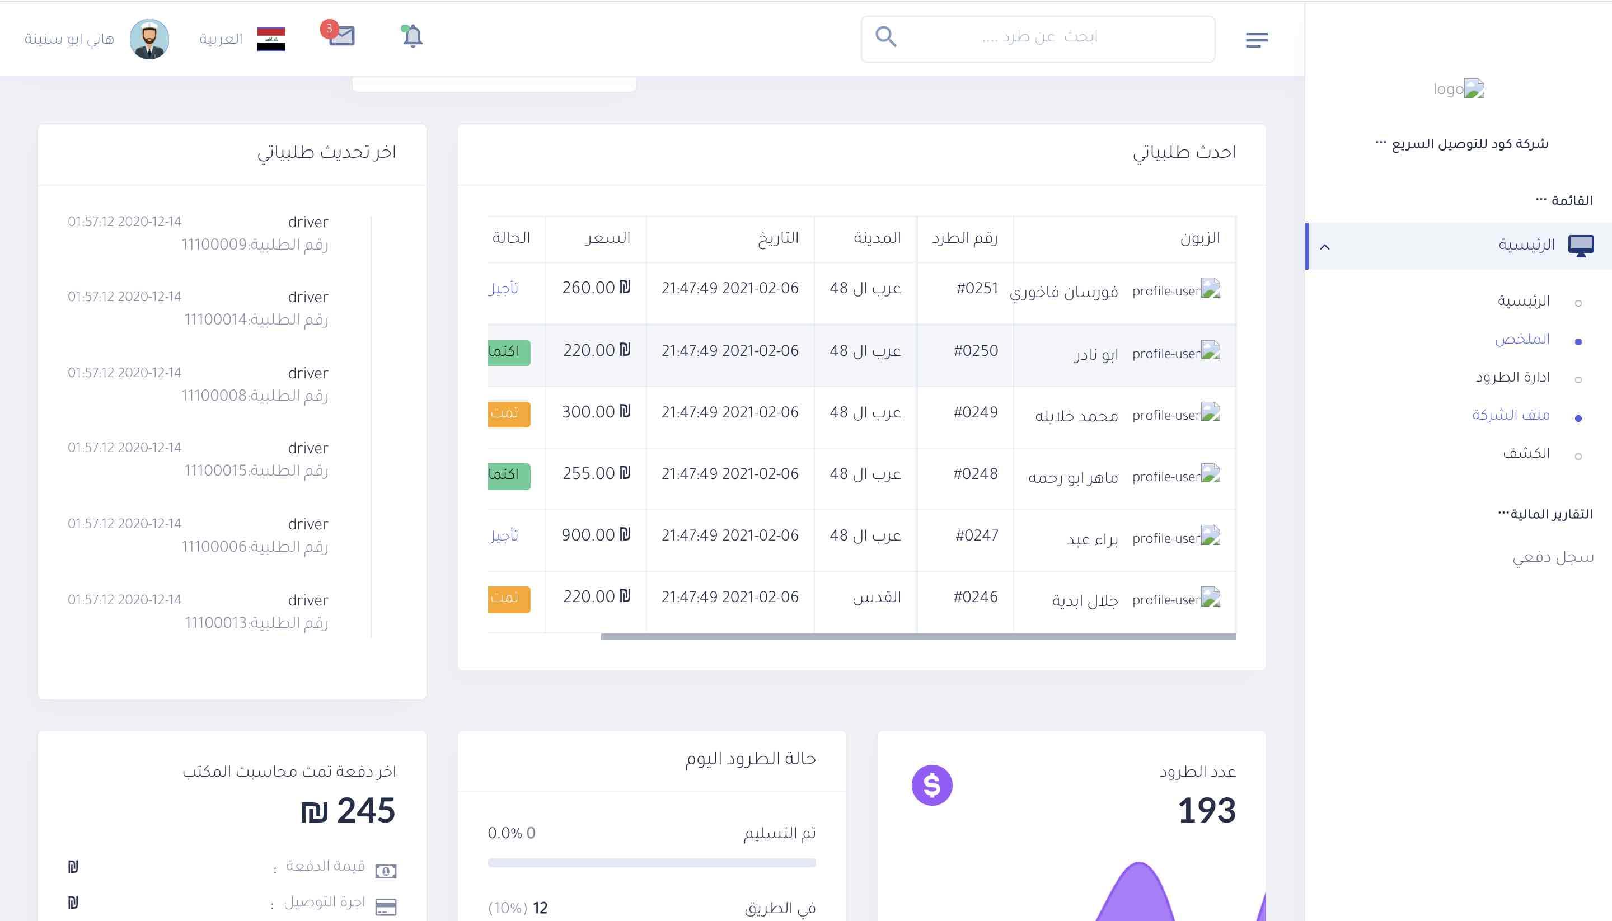Click the monitor icon beside الرئيسية
The image size is (1612, 921).
pos(1580,246)
